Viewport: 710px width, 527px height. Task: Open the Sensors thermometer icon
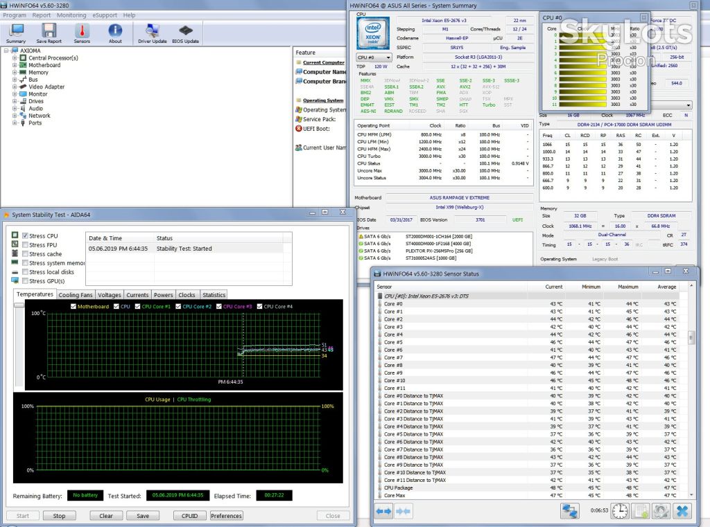pos(82,33)
